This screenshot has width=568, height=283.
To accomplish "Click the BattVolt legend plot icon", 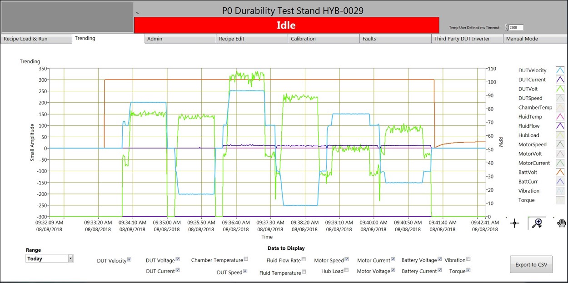I will click(x=559, y=172).
